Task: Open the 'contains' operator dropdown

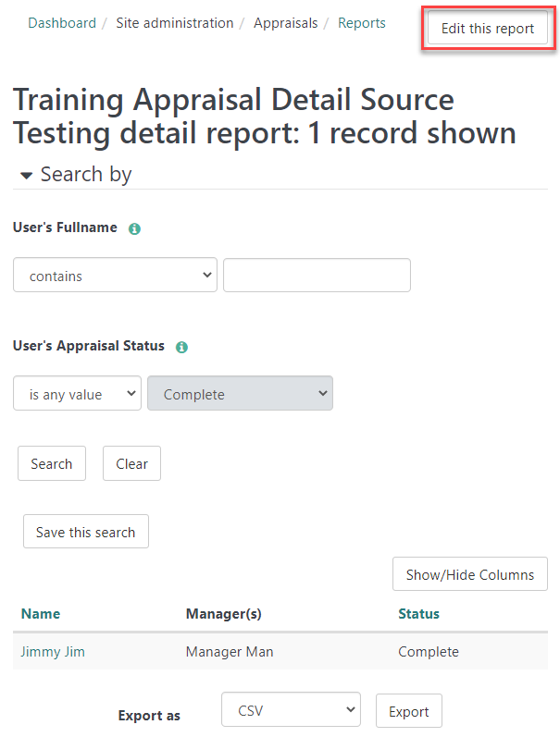Action: click(115, 276)
